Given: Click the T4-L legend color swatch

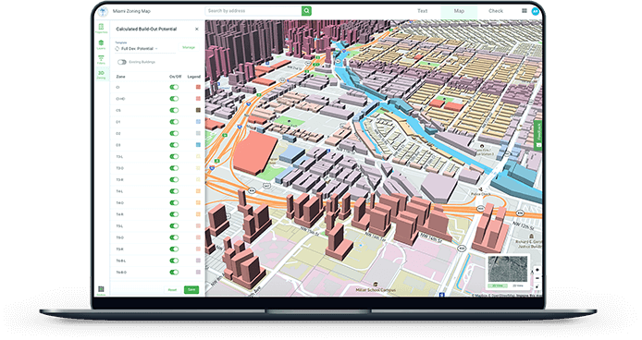Looking at the screenshot, I should 198,191.
